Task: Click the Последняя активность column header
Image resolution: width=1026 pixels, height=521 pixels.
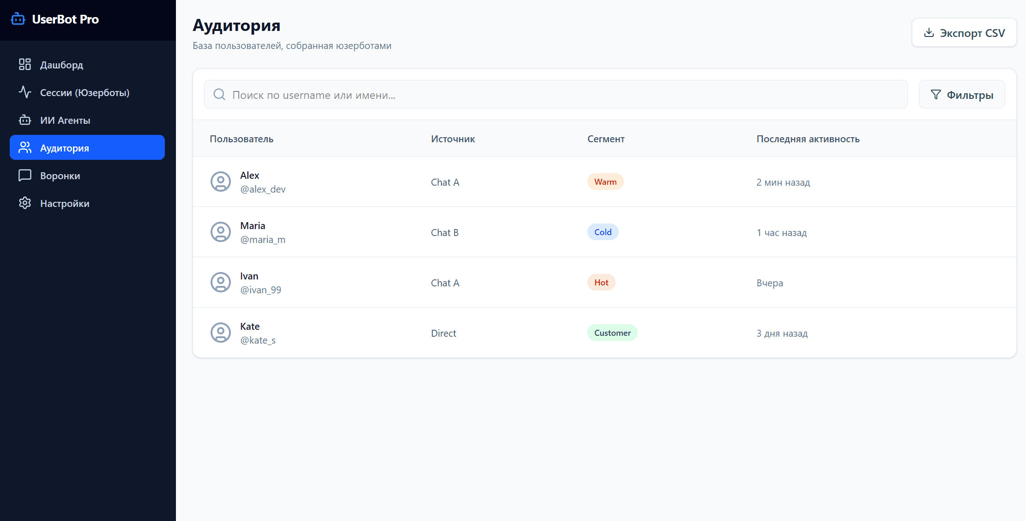Action: click(x=808, y=139)
